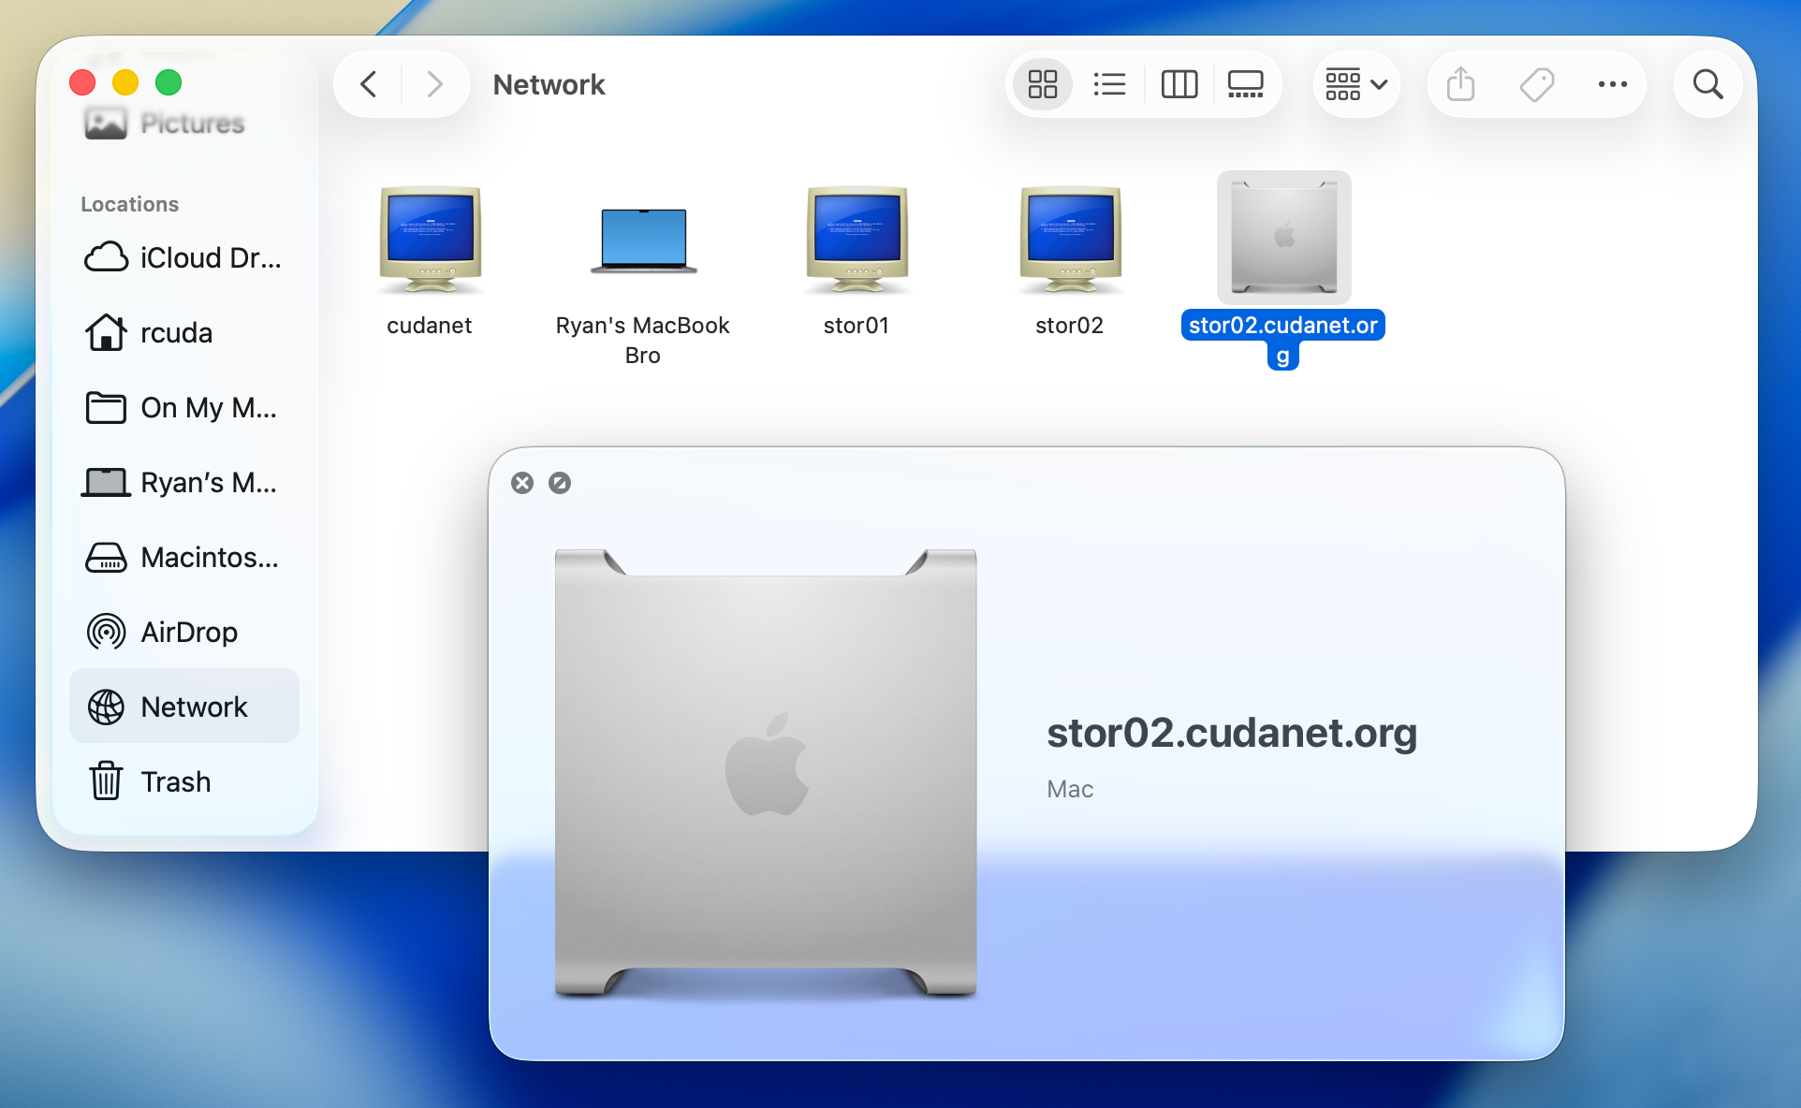Select Pictures in the sidebar
The width and height of the screenshot is (1801, 1108).
coord(165,123)
